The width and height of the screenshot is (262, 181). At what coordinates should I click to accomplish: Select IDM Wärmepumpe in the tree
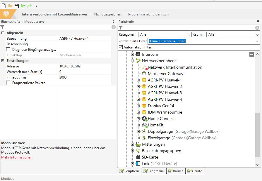tap(165, 112)
